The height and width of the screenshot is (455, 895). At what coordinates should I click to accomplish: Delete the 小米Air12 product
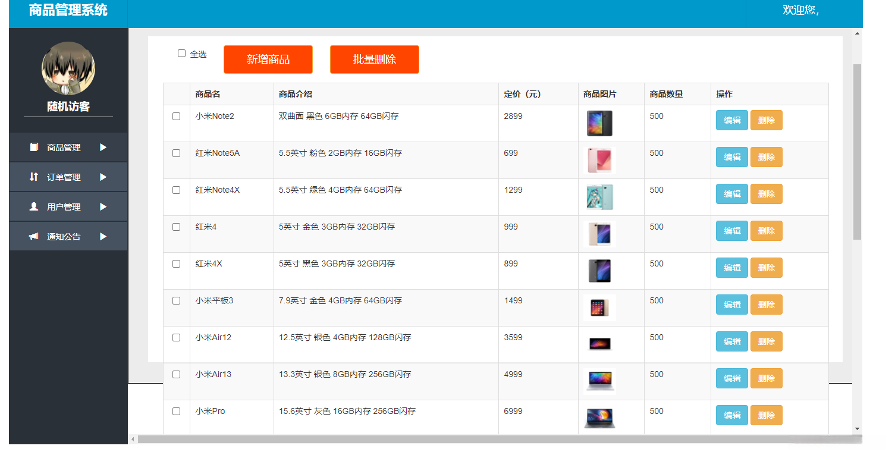(767, 341)
